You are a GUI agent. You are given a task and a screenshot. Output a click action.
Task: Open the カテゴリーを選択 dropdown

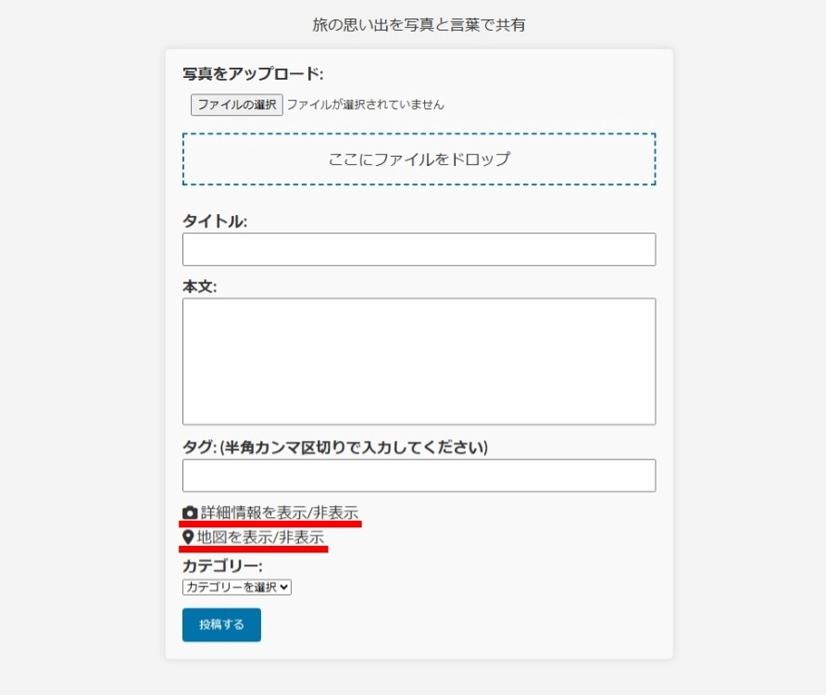(236, 587)
